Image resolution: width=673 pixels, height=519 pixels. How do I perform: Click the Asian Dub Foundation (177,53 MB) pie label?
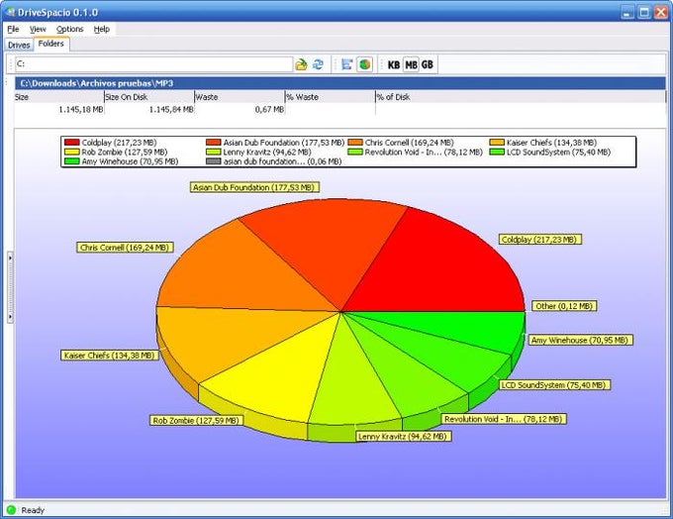pyautogui.click(x=254, y=187)
